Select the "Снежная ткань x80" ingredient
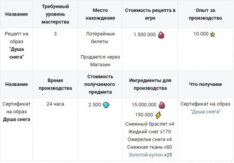Screen dimensions: 234x163 [x=150, y=147]
